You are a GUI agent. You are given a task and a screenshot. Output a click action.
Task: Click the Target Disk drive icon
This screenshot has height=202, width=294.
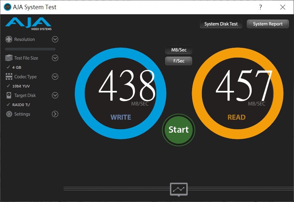click(x=9, y=95)
